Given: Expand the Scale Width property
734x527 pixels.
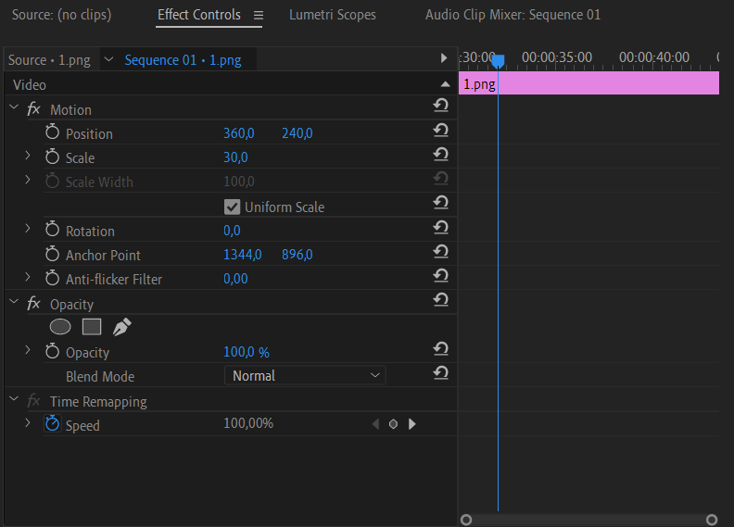Looking at the screenshot, I should click(28, 180).
